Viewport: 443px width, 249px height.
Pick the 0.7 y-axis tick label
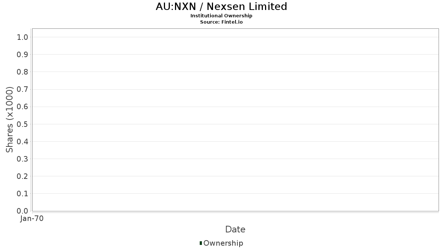coord(23,89)
